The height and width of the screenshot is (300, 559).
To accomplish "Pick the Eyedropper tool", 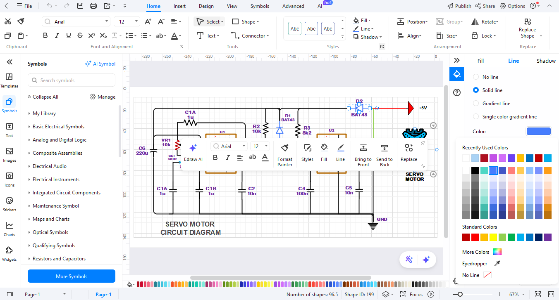I will tap(481, 263).
